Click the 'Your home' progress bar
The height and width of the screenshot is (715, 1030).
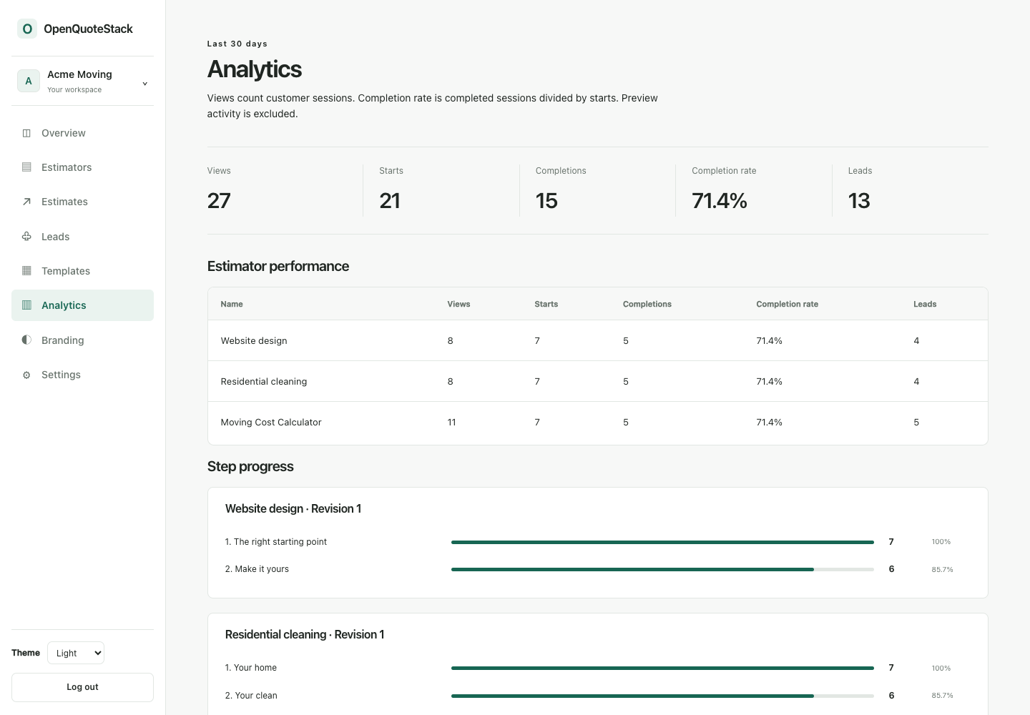tap(662, 668)
